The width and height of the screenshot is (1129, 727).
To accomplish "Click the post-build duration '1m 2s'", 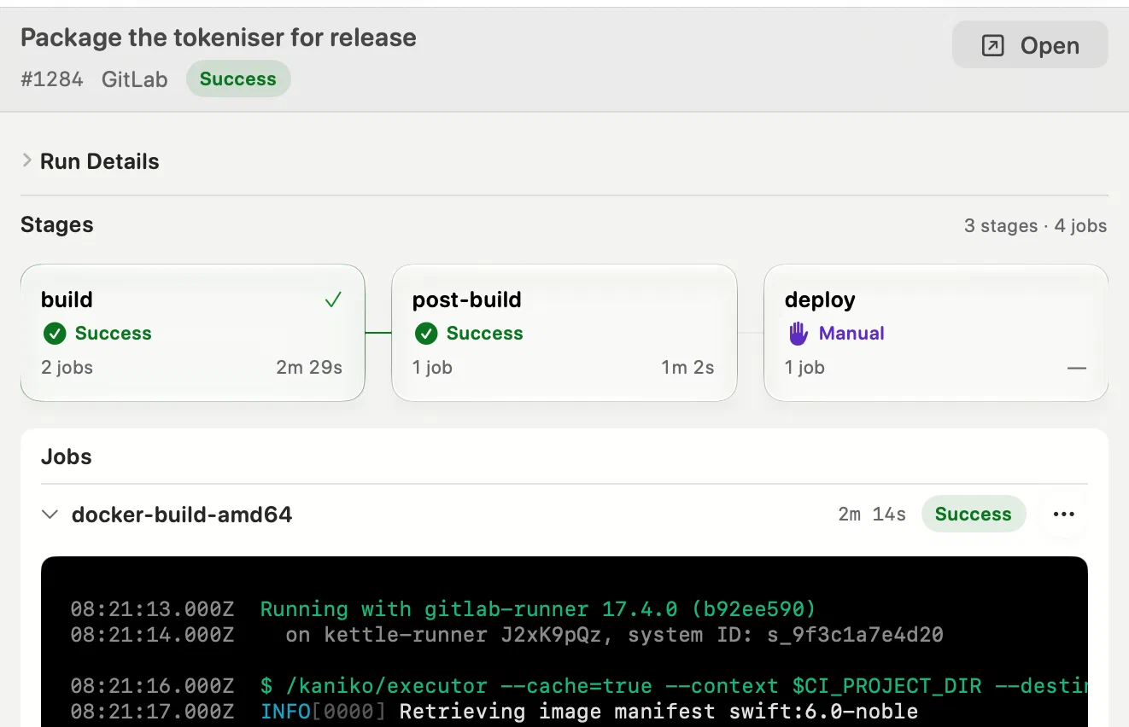I will pos(687,368).
